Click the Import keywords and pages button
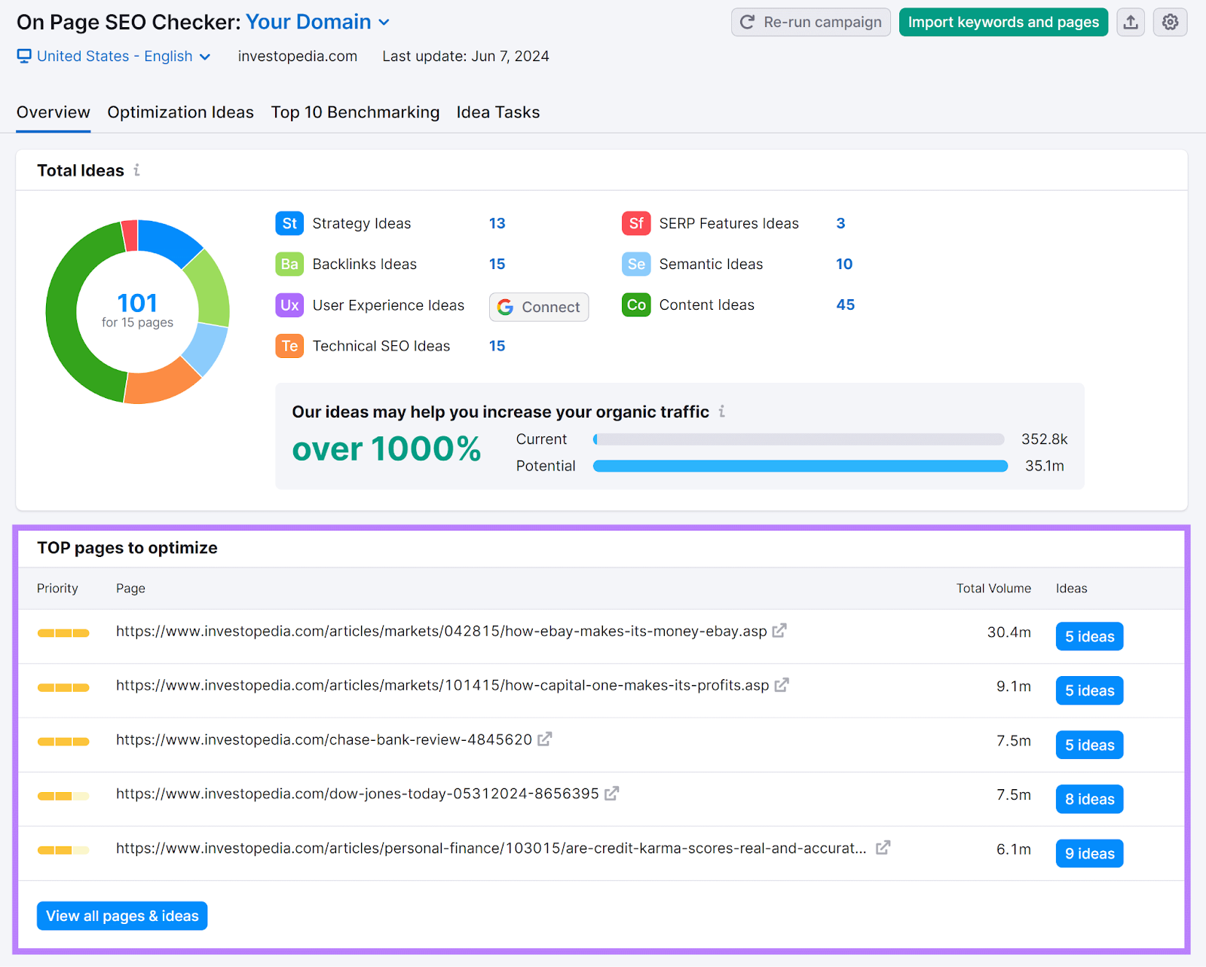 [x=1002, y=22]
